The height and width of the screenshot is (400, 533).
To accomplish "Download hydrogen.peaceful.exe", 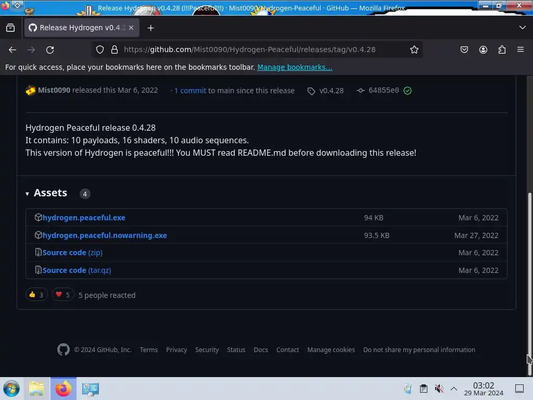I will (84, 218).
